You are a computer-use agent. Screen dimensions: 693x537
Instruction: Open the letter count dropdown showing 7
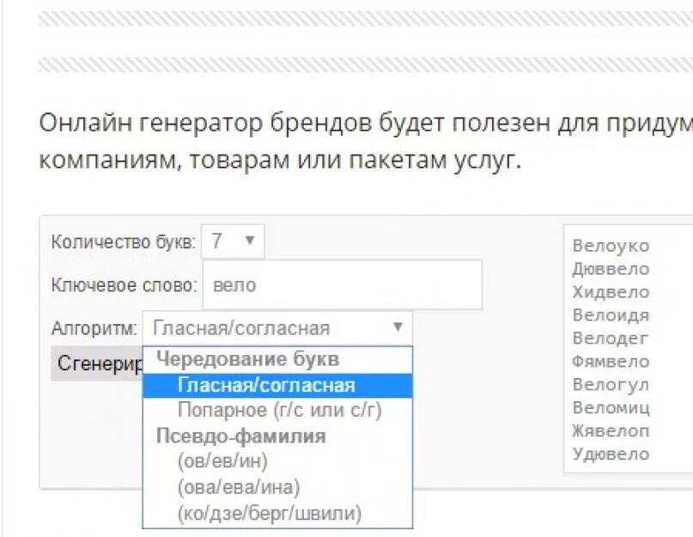[x=233, y=241]
